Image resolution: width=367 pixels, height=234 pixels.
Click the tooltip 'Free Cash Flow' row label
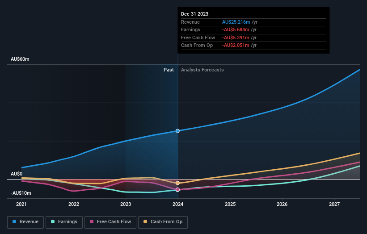pos(198,38)
